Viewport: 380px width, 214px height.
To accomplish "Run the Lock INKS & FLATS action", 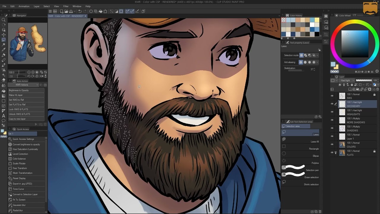I will pyautogui.click(x=26, y=109).
